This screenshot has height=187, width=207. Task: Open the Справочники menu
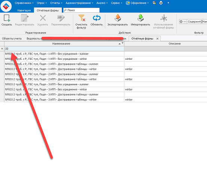[24, 3]
